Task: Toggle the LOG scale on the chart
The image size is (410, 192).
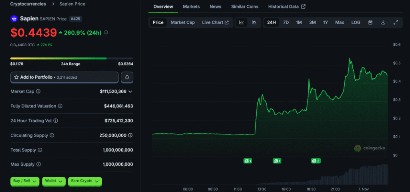Action: pyautogui.click(x=356, y=22)
